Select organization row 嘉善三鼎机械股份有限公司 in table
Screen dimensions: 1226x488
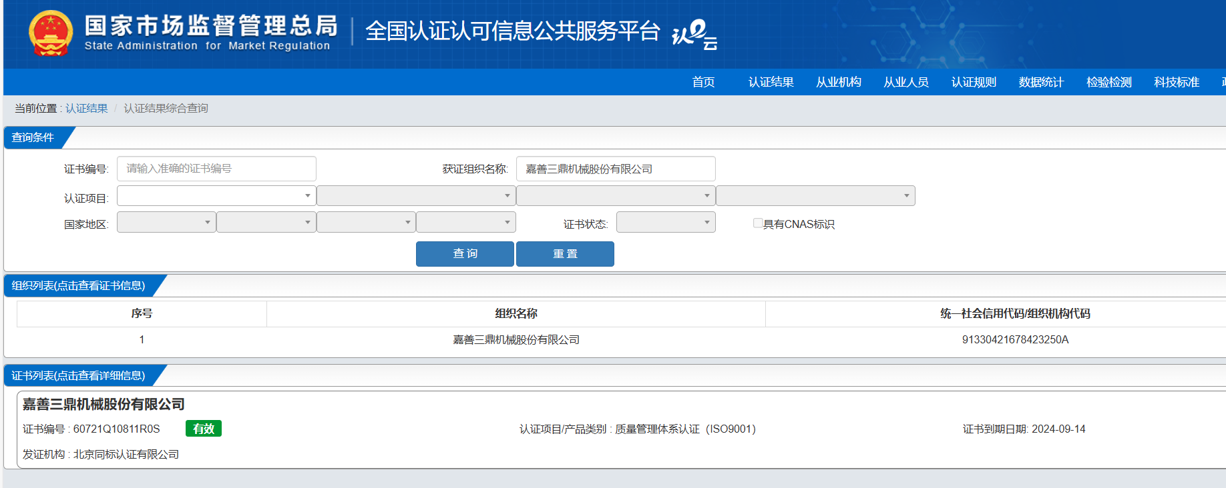516,340
